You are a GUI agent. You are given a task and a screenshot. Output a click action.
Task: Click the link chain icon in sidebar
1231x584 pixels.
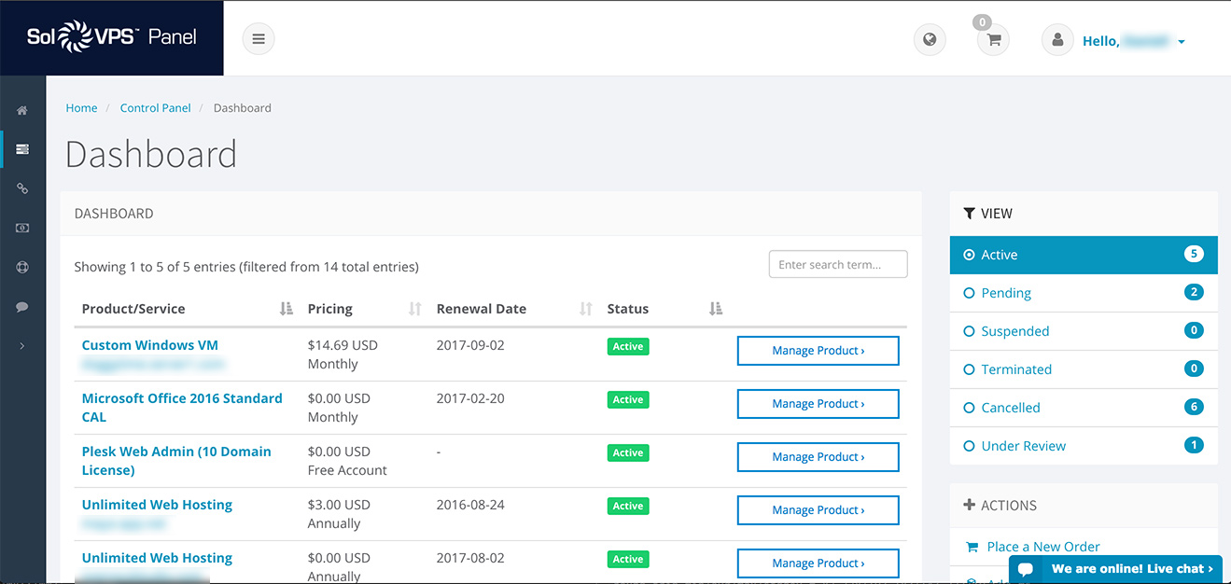pyautogui.click(x=22, y=188)
